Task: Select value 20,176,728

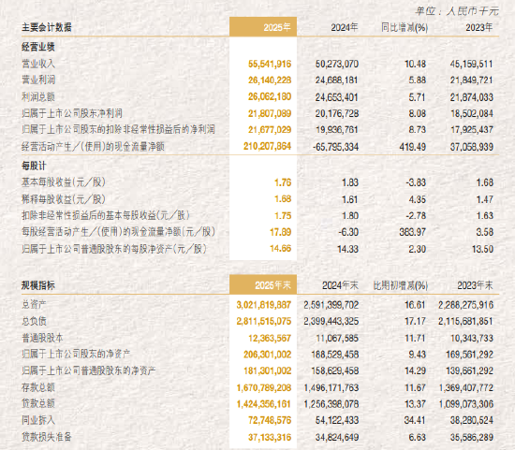Action: 337,113
